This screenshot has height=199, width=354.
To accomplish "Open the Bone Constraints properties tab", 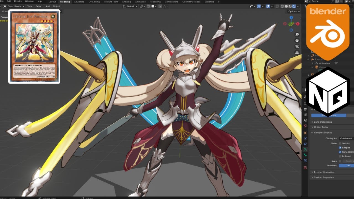I will click(305, 160).
